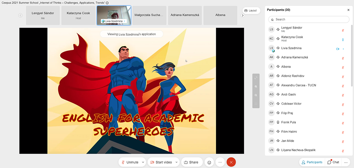Select Alexandru Oarcea - TUCN in the list
354x168 pixels.
[x=307, y=85]
